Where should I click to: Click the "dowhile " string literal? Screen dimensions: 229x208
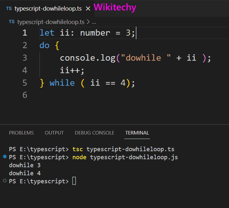pyautogui.click(x=146, y=58)
